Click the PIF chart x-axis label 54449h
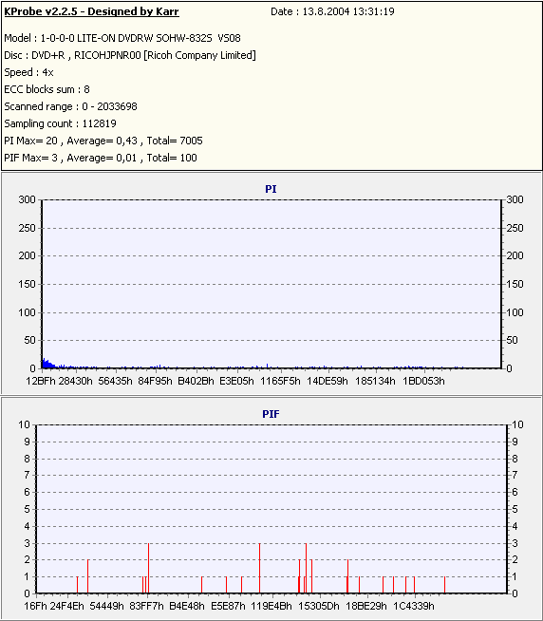The width and height of the screenshot is (543, 621). point(106,606)
